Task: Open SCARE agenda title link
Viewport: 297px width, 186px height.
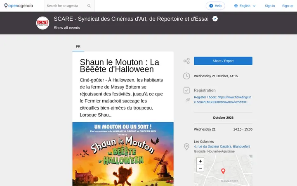Action: pos(131,19)
